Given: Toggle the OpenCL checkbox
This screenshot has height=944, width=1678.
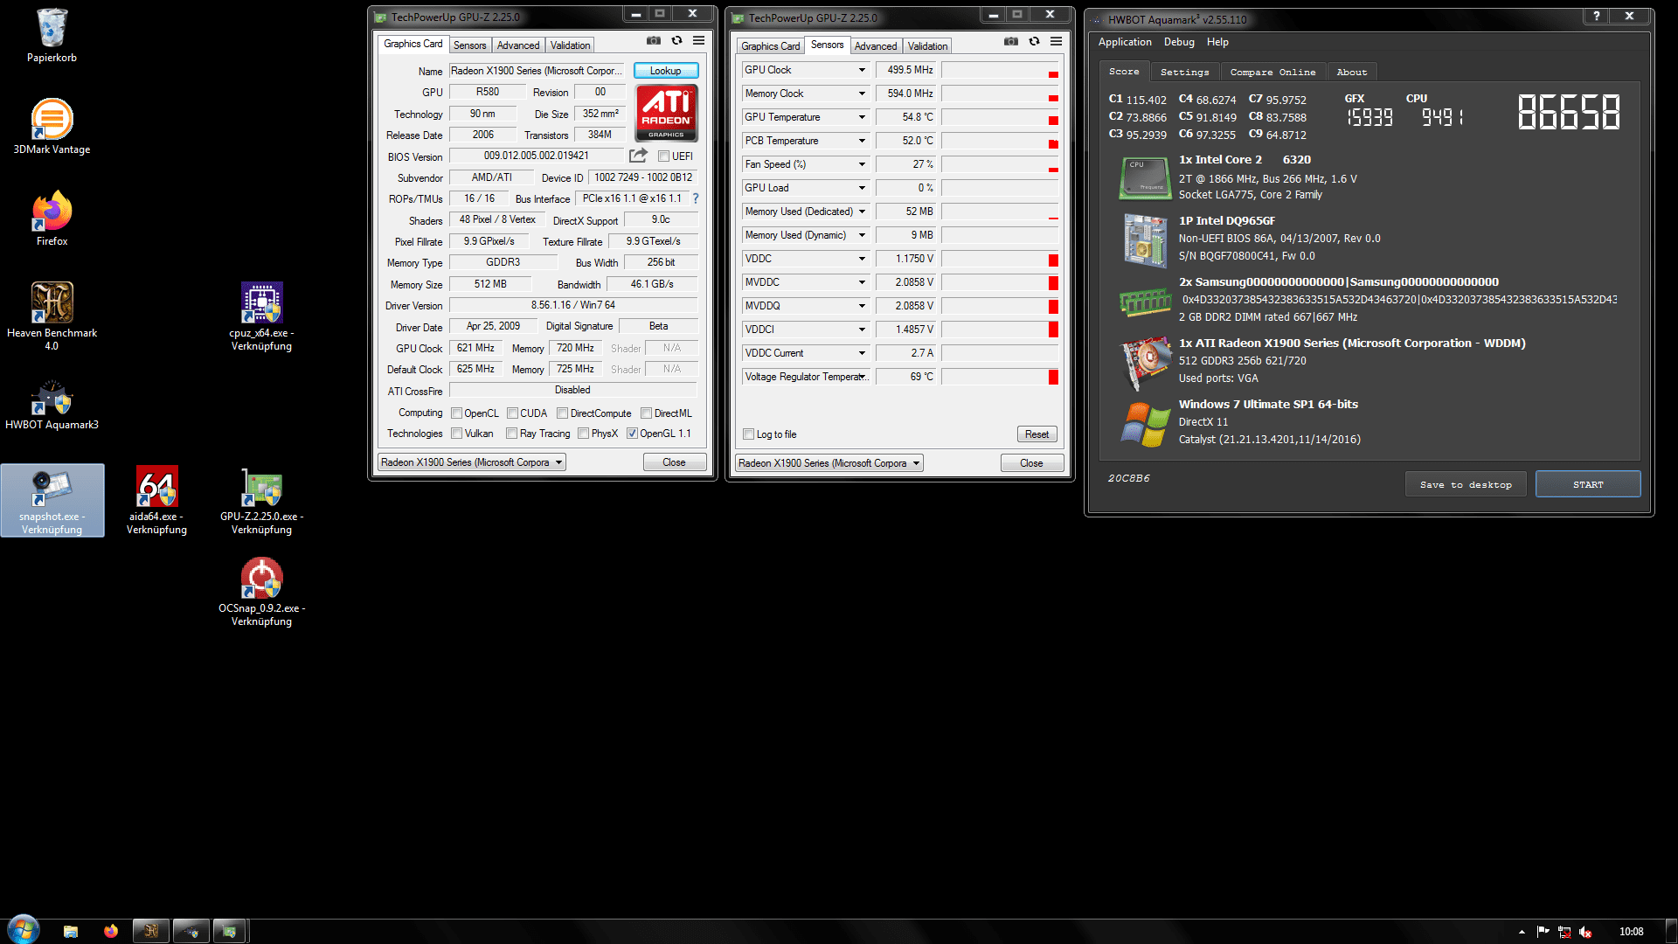Looking at the screenshot, I should point(456,413).
